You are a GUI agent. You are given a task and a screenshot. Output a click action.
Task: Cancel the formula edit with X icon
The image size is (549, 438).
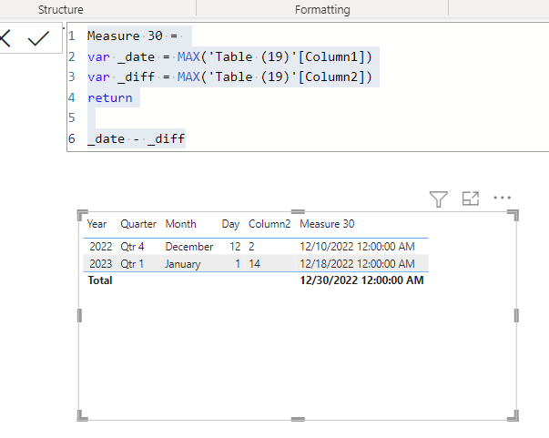(5, 38)
